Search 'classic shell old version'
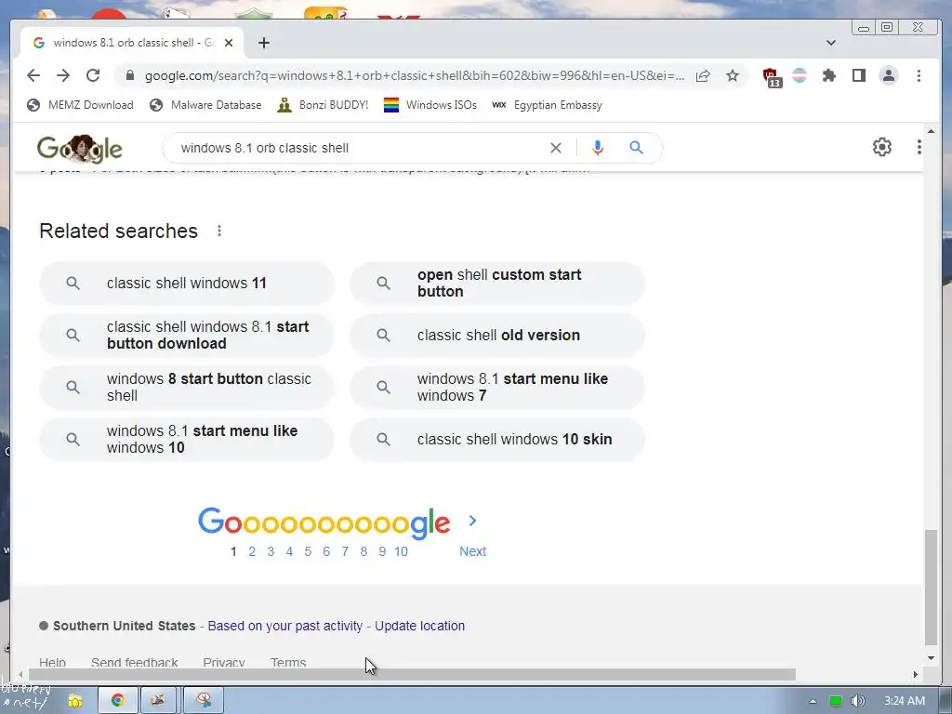 pyautogui.click(x=497, y=335)
